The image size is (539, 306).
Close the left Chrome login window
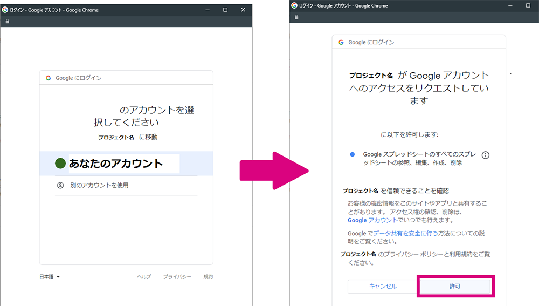(244, 10)
